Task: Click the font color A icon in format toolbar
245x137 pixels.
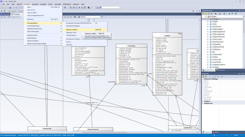Action: pyautogui.click(x=2, y=17)
